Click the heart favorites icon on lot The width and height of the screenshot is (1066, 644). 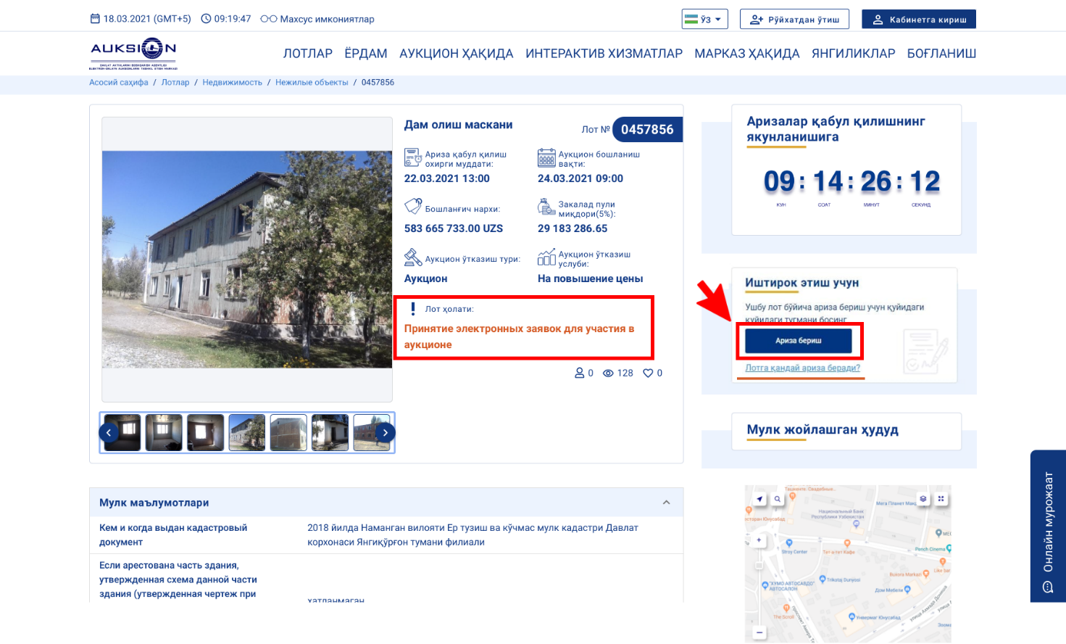coord(648,373)
